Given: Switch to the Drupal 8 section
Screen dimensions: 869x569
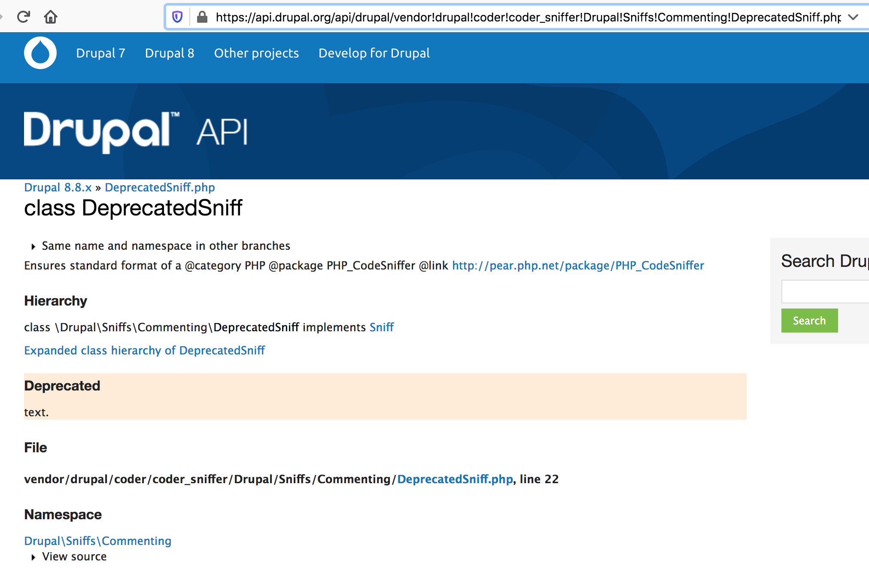Looking at the screenshot, I should tap(170, 53).
